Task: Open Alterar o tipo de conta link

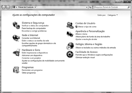Action: tap(87, 27)
